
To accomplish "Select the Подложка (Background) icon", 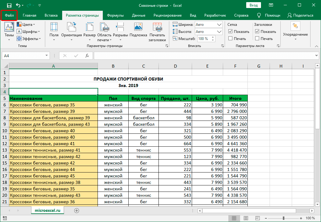I will pos(138,28).
